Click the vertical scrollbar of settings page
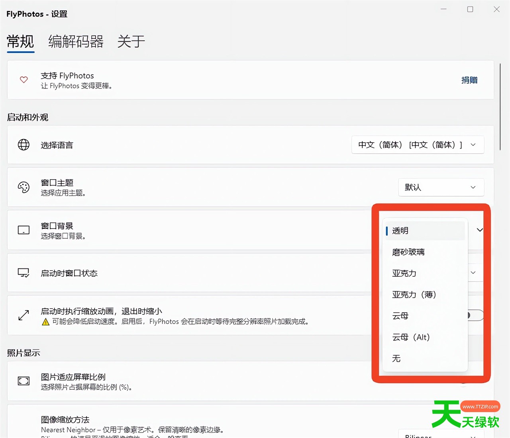This screenshot has height=438, width=510. click(x=500, y=107)
